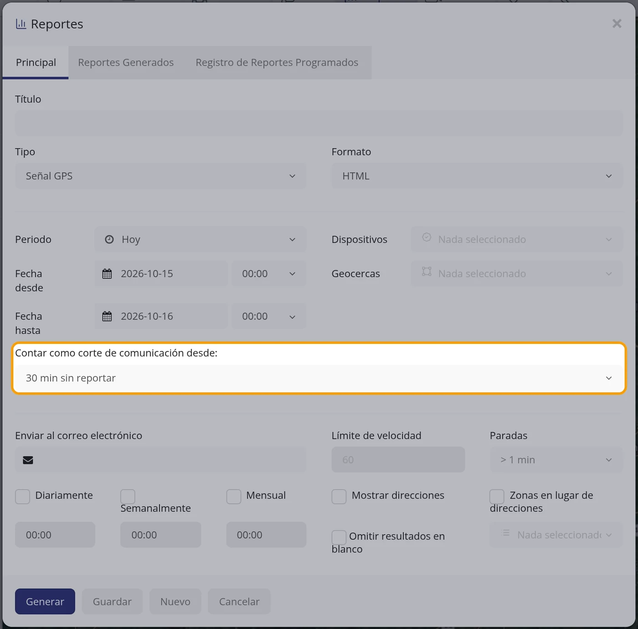Image resolution: width=638 pixels, height=629 pixels.
Task: Open the Formato dropdown showing HTML
Action: (477, 176)
